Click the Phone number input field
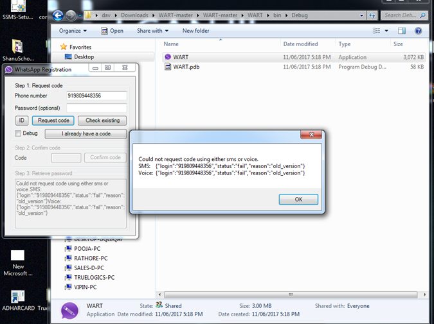 (x=96, y=96)
